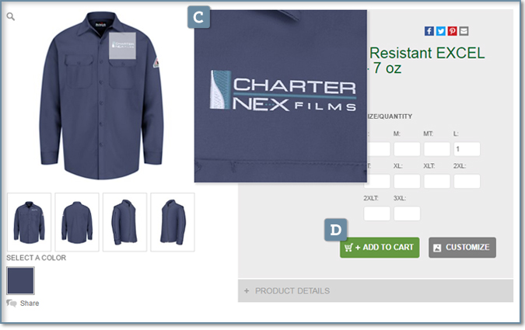The height and width of the screenshot is (330, 525).
Task: Pin product on Pinterest
Action: 452,31
